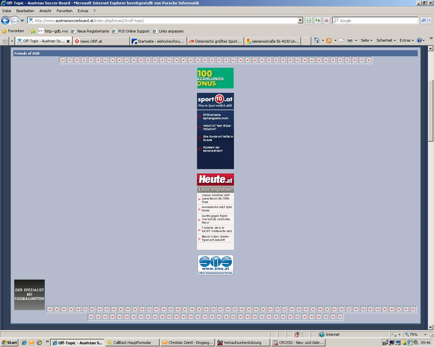The height and width of the screenshot is (347, 434).
Task: Click the read mail envelope icon
Action: tap(341, 40)
